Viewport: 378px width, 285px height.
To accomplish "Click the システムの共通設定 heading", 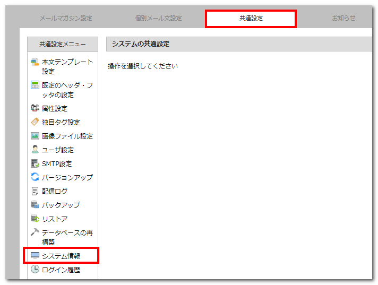I will (x=141, y=44).
